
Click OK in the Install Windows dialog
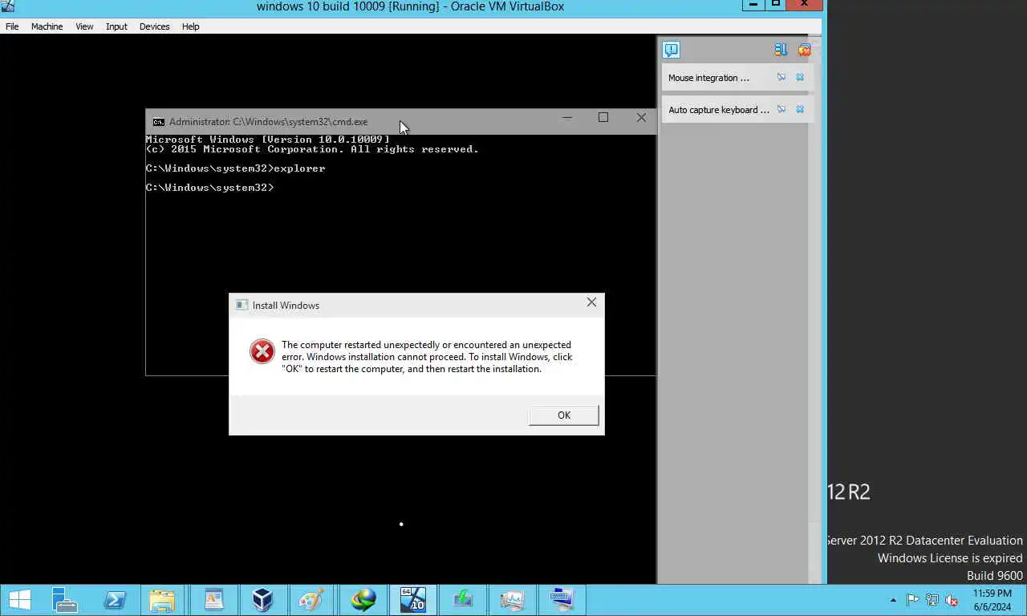pyautogui.click(x=563, y=415)
